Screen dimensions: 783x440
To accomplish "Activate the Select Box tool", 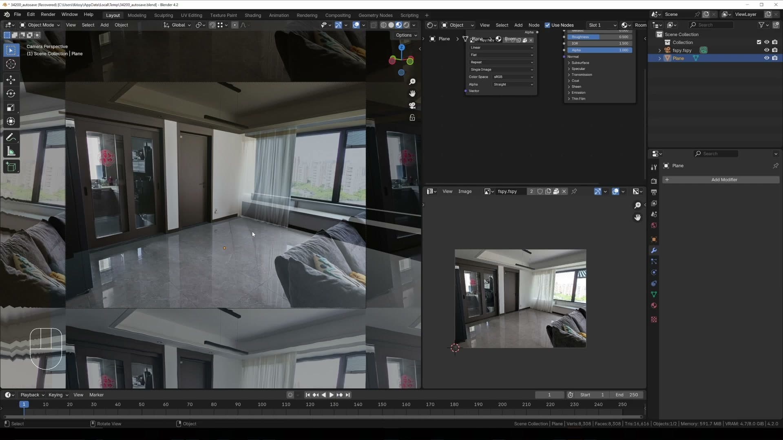I will [11, 50].
